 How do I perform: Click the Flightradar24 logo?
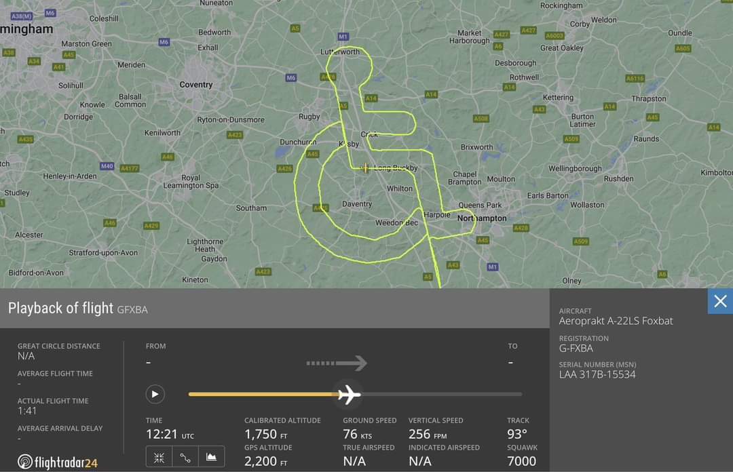pyautogui.click(x=58, y=462)
